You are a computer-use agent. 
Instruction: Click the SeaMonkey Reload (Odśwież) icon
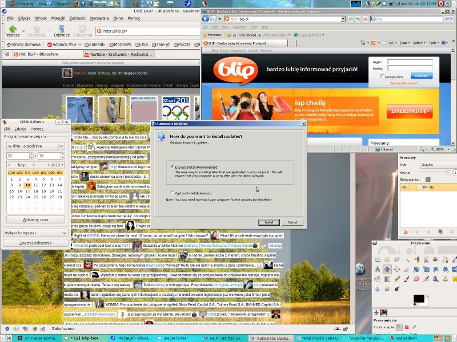coord(62,28)
